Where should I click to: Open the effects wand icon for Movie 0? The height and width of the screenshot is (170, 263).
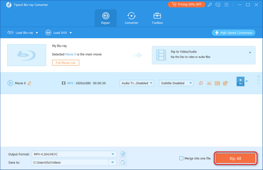pyautogui.click(x=201, y=83)
